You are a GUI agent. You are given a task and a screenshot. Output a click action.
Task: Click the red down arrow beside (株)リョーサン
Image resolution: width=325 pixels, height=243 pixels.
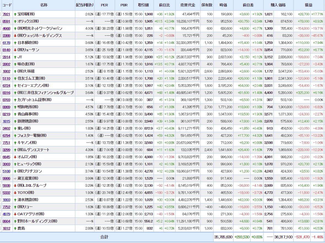[15, 50]
